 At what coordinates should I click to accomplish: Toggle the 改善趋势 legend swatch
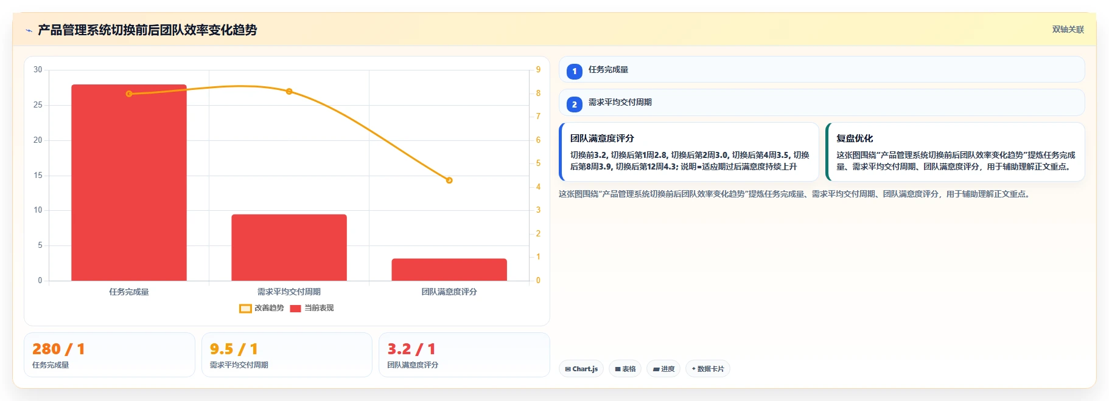click(245, 309)
